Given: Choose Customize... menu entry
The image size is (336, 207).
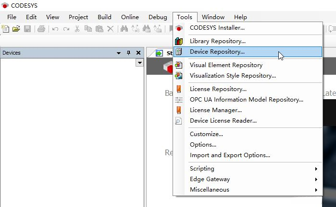Looking at the screenshot, I should 248,134.
